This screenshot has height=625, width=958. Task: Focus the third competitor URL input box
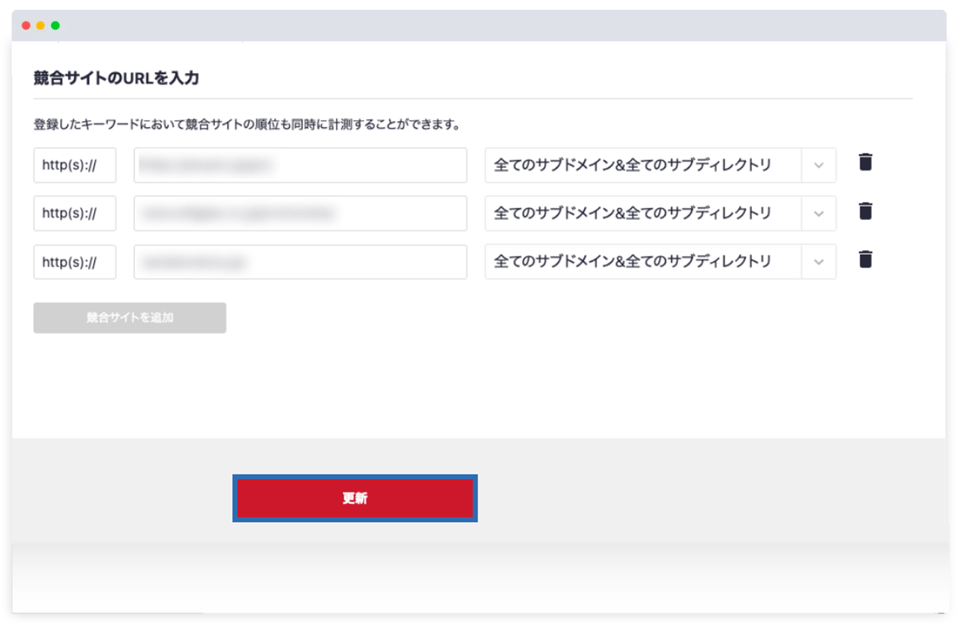tap(300, 262)
